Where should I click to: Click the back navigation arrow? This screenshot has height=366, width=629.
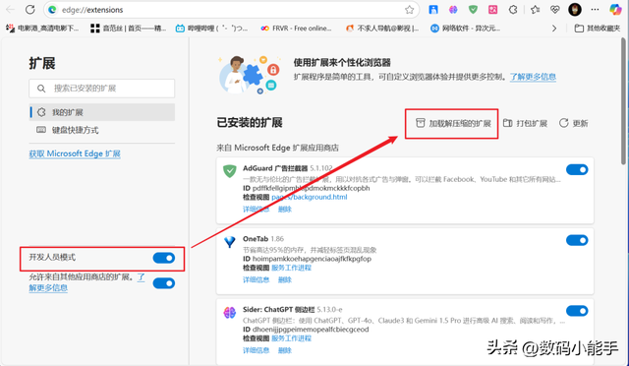pos(11,10)
